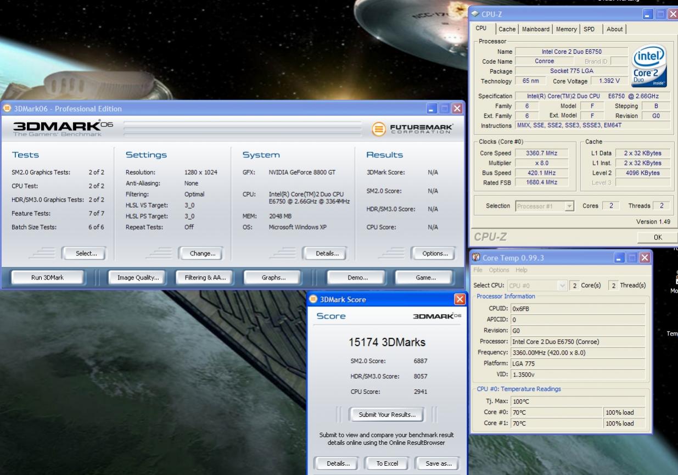Click the Intel Core 2 Duo logo
This screenshot has width=678, height=475.
pos(649,66)
